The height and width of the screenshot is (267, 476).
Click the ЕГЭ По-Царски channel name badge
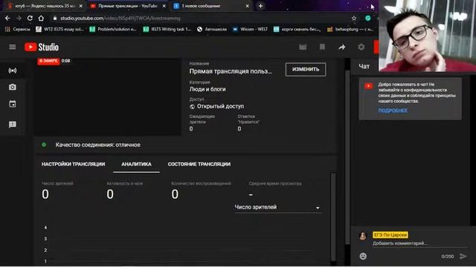[390, 235]
